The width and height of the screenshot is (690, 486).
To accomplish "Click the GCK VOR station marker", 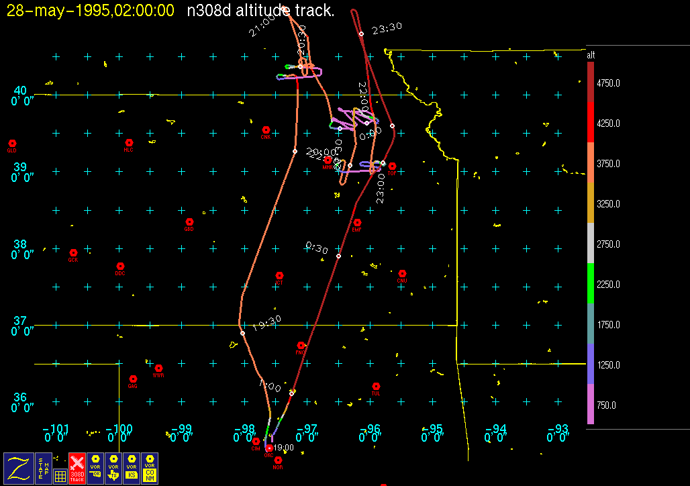I will (73, 252).
